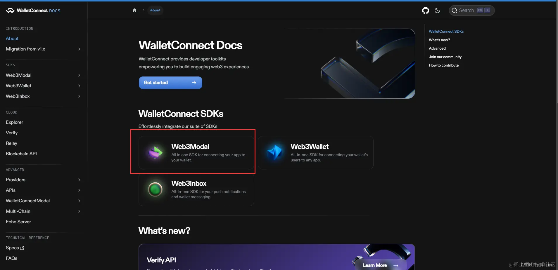Open Web3Inbox in sidebar SDKs

[18, 96]
